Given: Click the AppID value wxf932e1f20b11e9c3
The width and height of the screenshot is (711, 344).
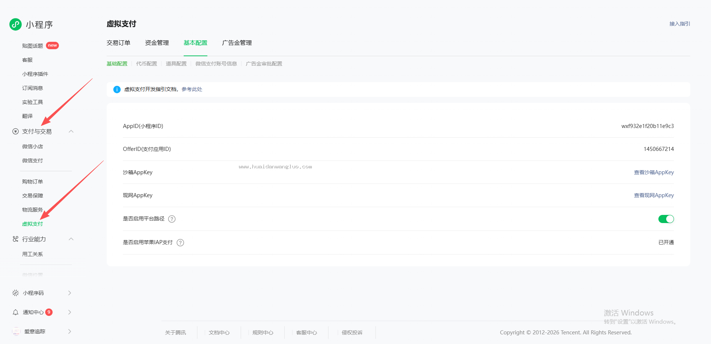Looking at the screenshot, I should pyautogui.click(x=648, y=126).
